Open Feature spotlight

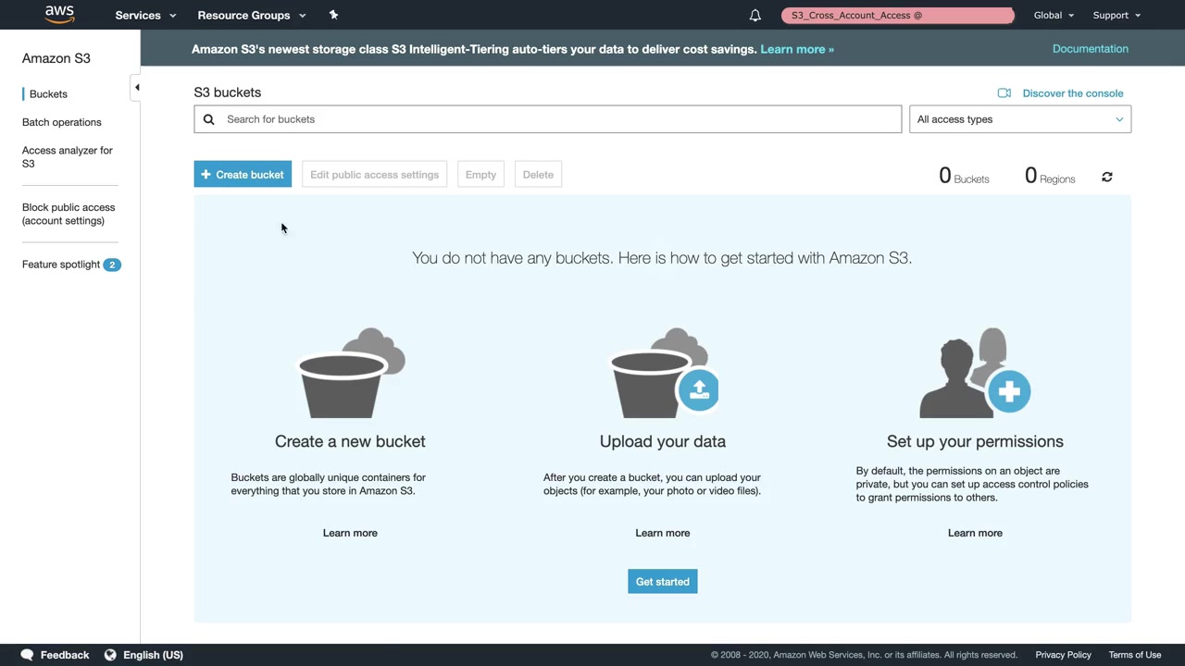coord(61,265)
